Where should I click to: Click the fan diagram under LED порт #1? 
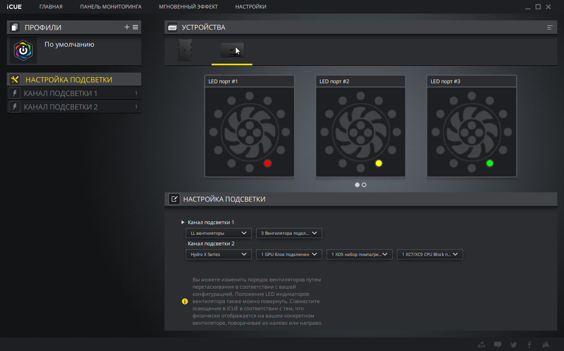(249, 132)
